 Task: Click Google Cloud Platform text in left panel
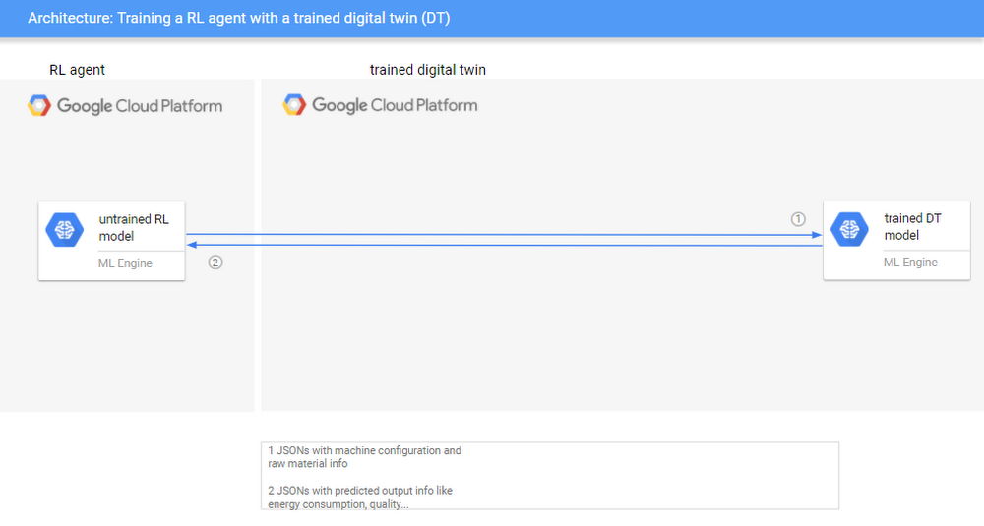point(139,106)
